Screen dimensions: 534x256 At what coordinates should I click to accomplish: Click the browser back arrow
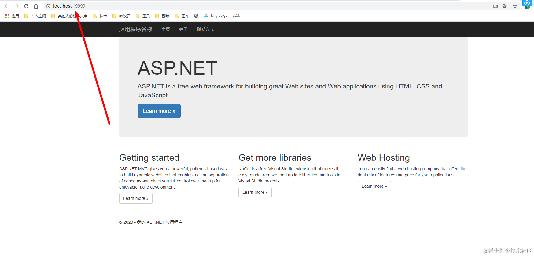(x=7, y=6)
